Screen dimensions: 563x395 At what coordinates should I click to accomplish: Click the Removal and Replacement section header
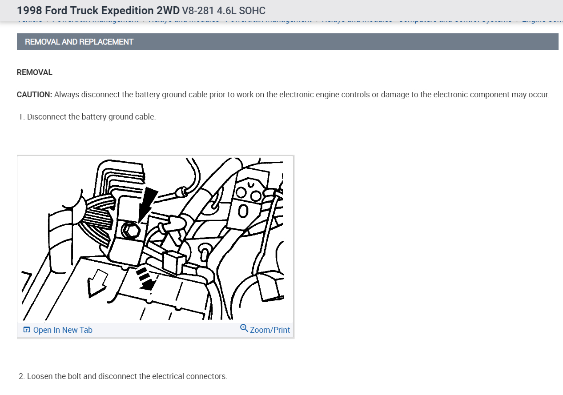[288, 42]
